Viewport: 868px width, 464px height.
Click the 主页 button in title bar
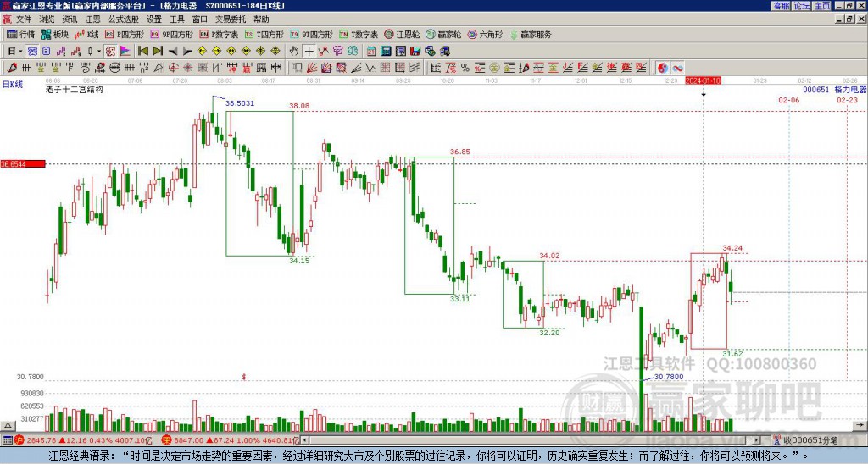[x=821, y=6]
